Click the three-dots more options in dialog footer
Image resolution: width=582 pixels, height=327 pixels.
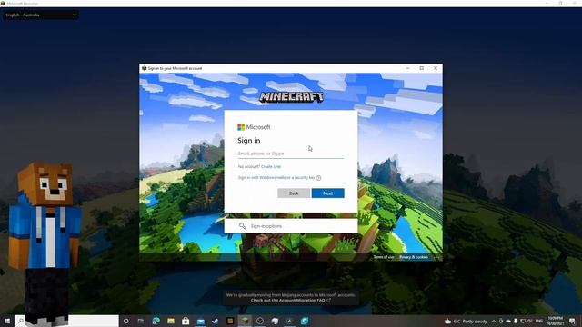tap(436, 257)
